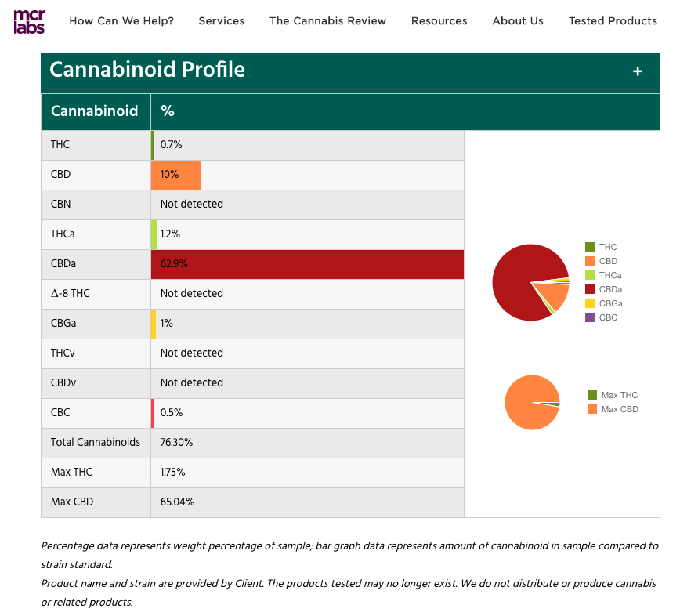680x616 pixels.
Task: Click the CBGa yellow legend swatch
Action: (590, 303)
